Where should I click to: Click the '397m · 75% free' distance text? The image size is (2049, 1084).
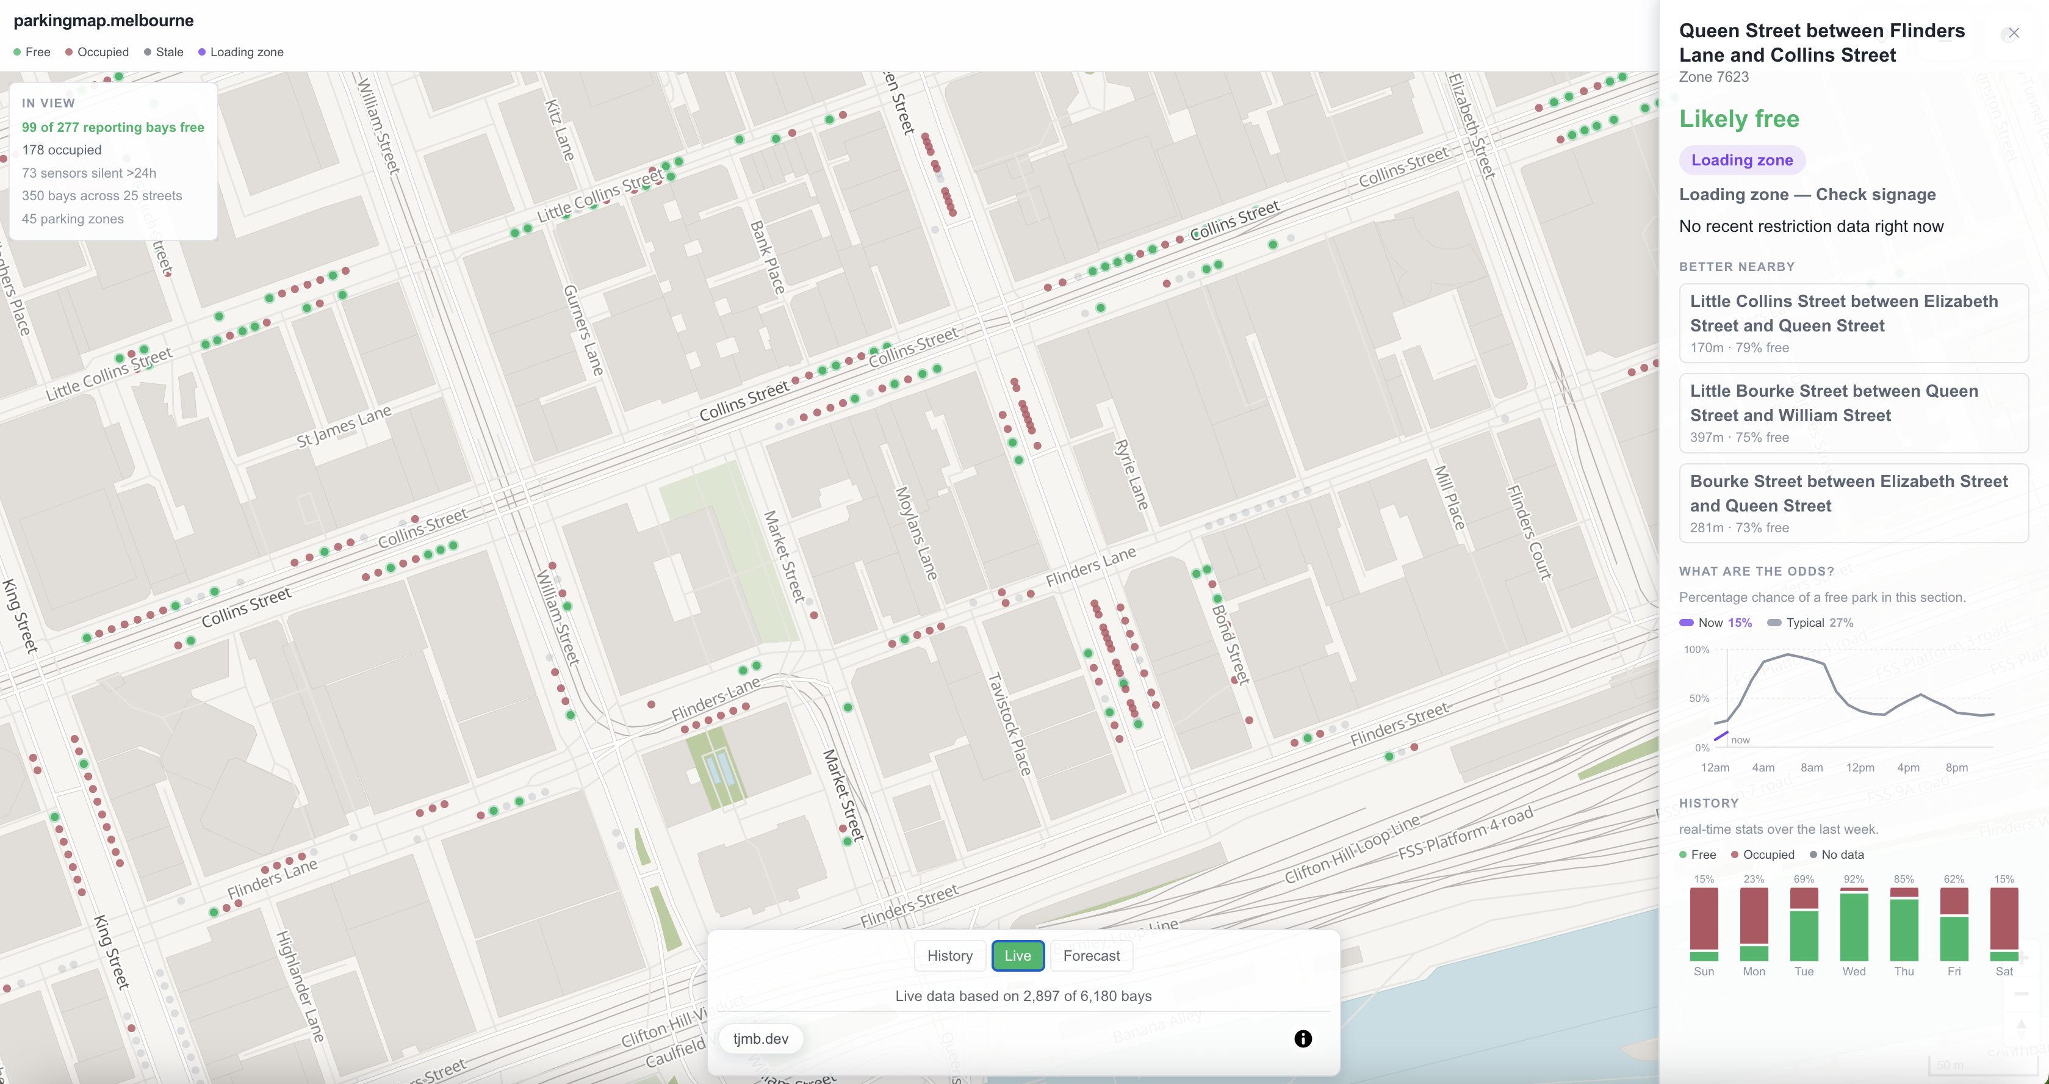pyautogui.click(x=1740, y=438)
